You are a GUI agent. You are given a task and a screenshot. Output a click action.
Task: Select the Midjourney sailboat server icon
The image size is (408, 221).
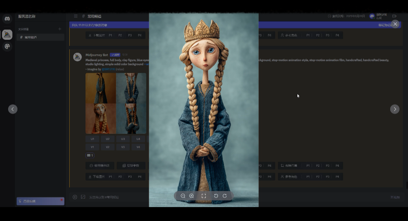[7, 34]
